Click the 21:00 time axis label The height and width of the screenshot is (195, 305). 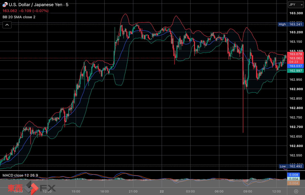coord(133,191)
